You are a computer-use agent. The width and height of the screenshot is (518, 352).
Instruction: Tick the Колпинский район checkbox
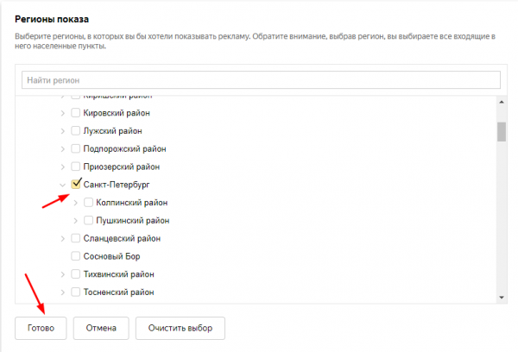point(89,203)
